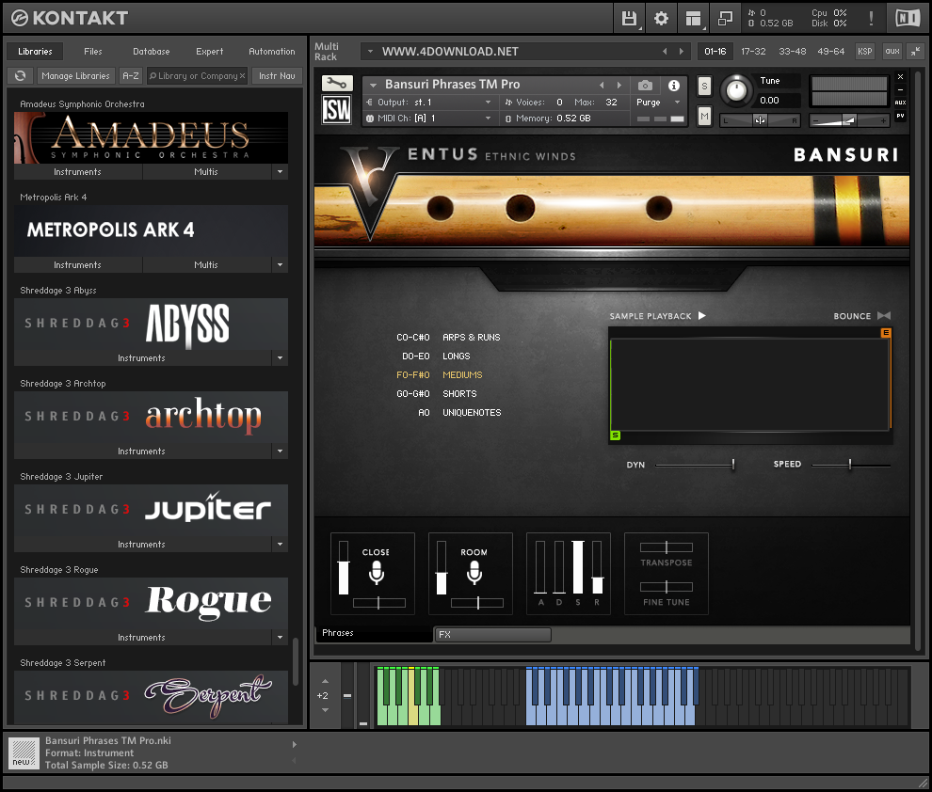The image size is (932, 792).
Task: Click the ISW instrument logo
Action: click(337, 110)
